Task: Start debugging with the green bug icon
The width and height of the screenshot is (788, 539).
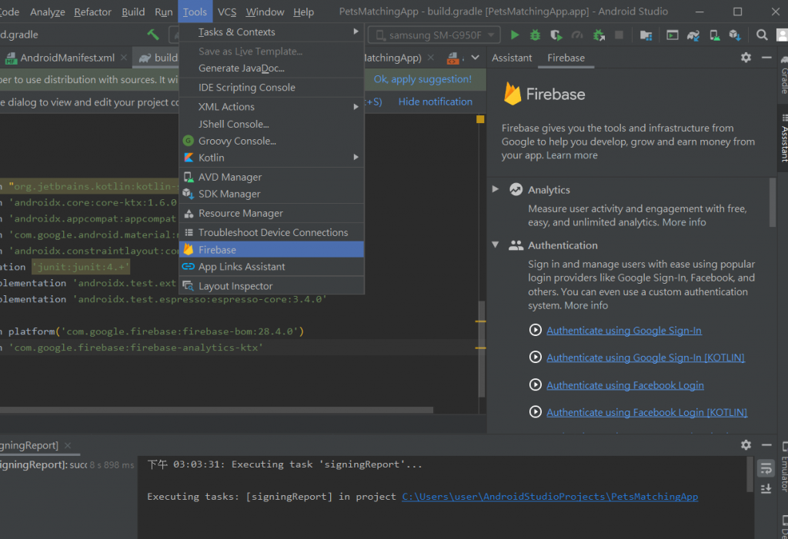Action: [x=536, y=35]
